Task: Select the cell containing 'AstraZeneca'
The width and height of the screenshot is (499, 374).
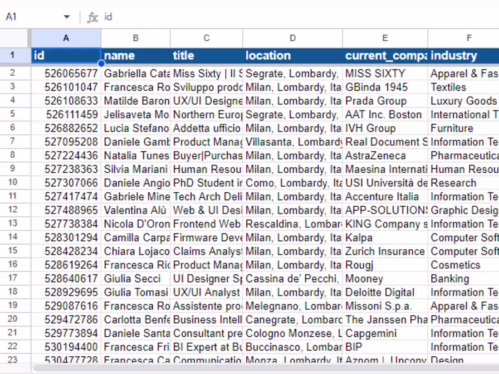Action: coord(385,155)
